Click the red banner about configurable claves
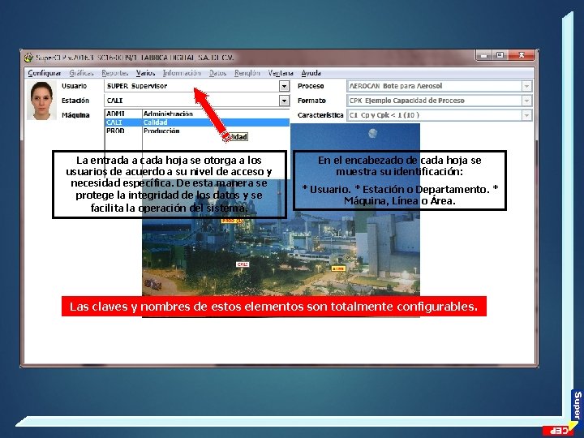This screenshot has width=584, height=438. [274, 307]
